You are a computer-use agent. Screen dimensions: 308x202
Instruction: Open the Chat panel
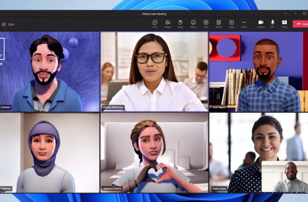coord(155,24)
